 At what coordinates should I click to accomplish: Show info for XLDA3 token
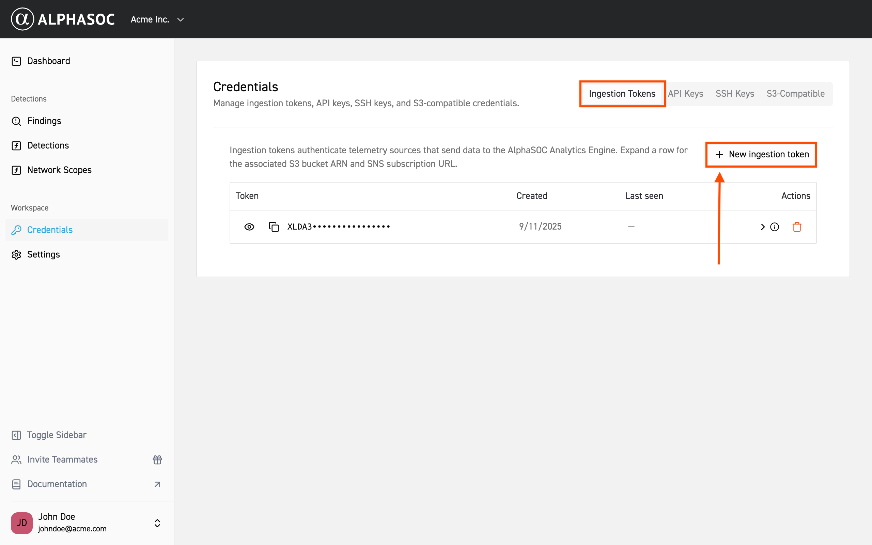click(x=775, y=227)
